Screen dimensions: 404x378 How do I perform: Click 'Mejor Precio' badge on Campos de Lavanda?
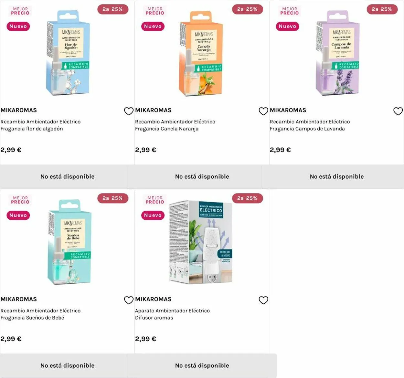tap(290, 11)
